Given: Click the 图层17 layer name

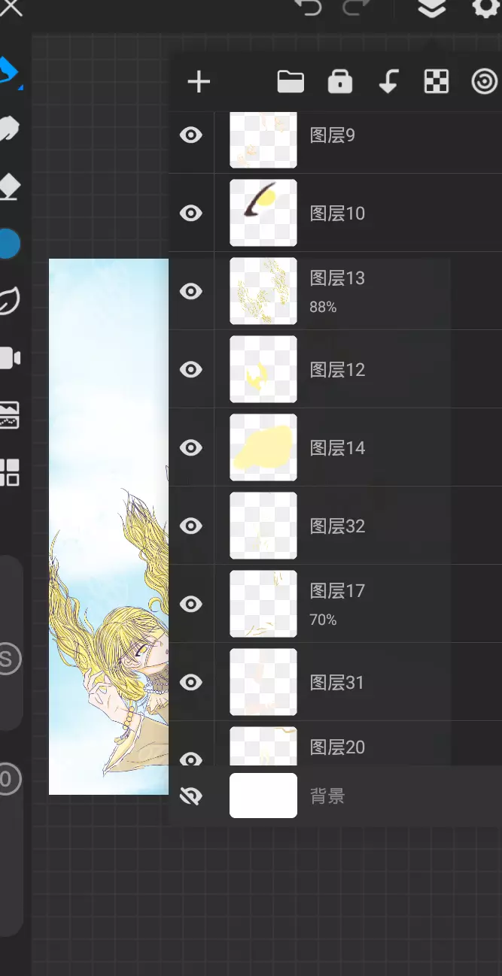Looking at the screenshot, I should tap(337, 591).
